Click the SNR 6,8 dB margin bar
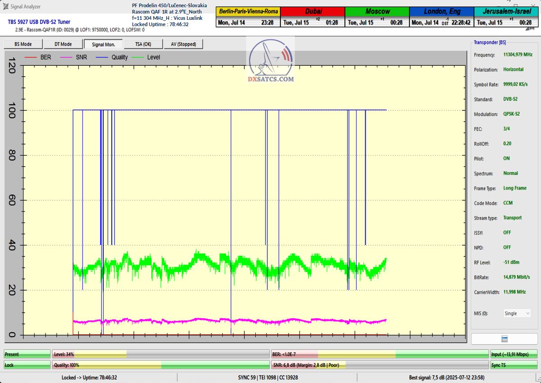 pyautogui.click(x=380, y=365)
